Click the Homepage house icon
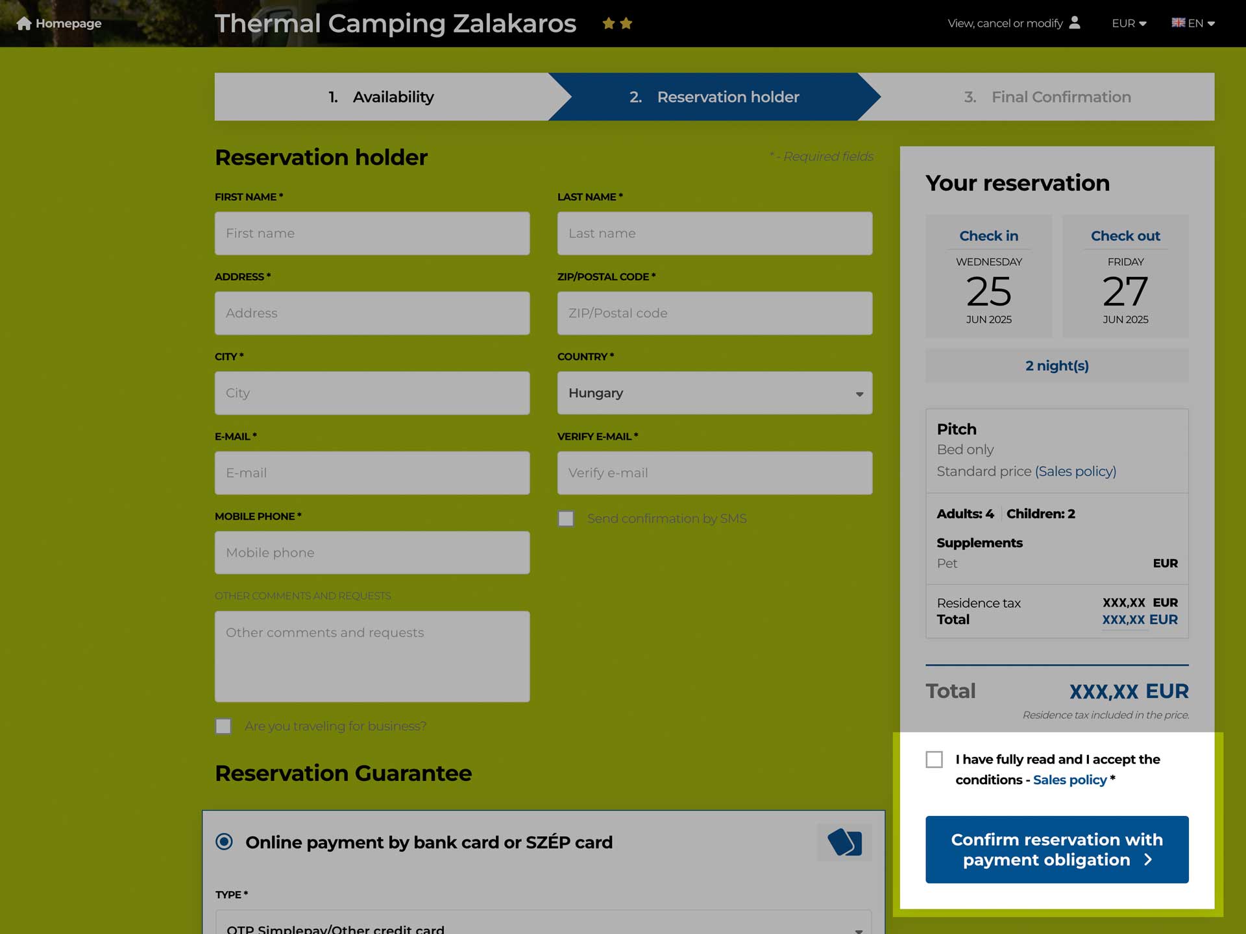 24,23
